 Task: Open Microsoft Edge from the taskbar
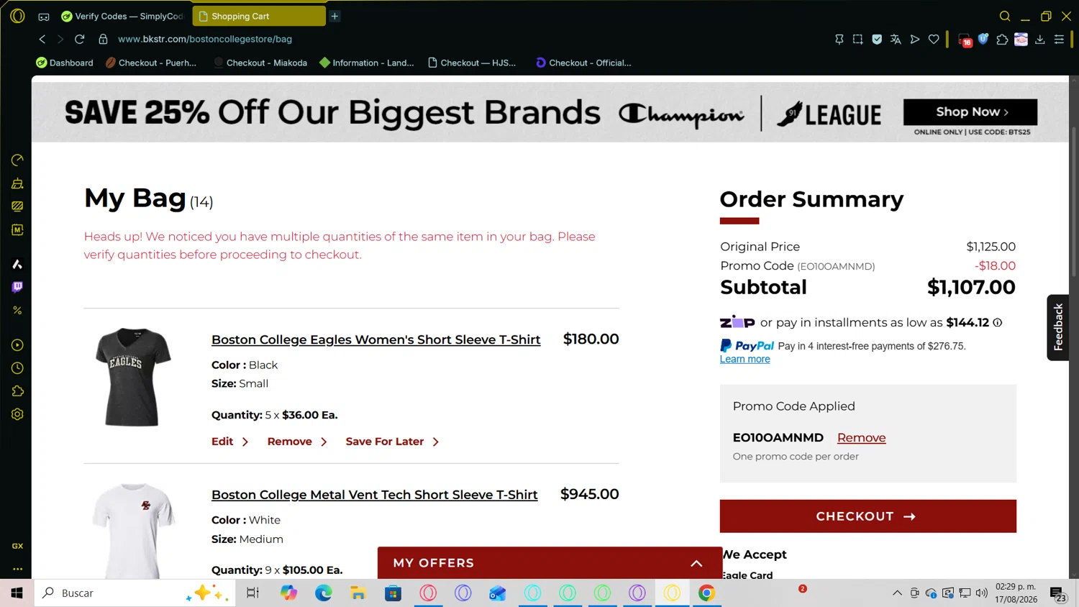324,593
